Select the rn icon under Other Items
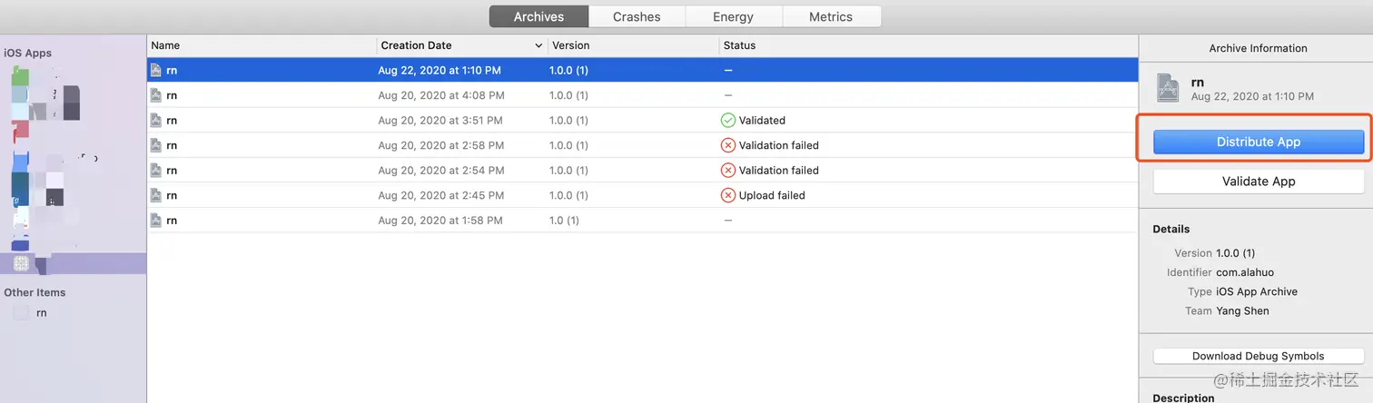This screenshot has height=403, width=1373. pyautogui.click(x=21, y=313)
